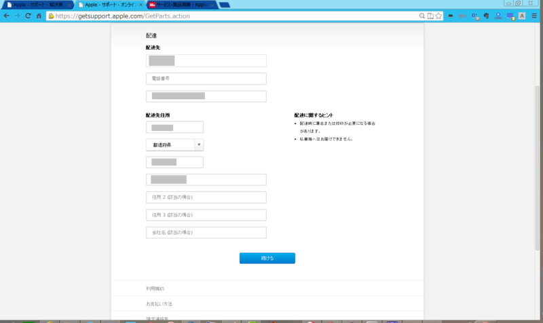Click the zoom magnifier icon in the address bar
543x323 pixels.
pos(422,16)
